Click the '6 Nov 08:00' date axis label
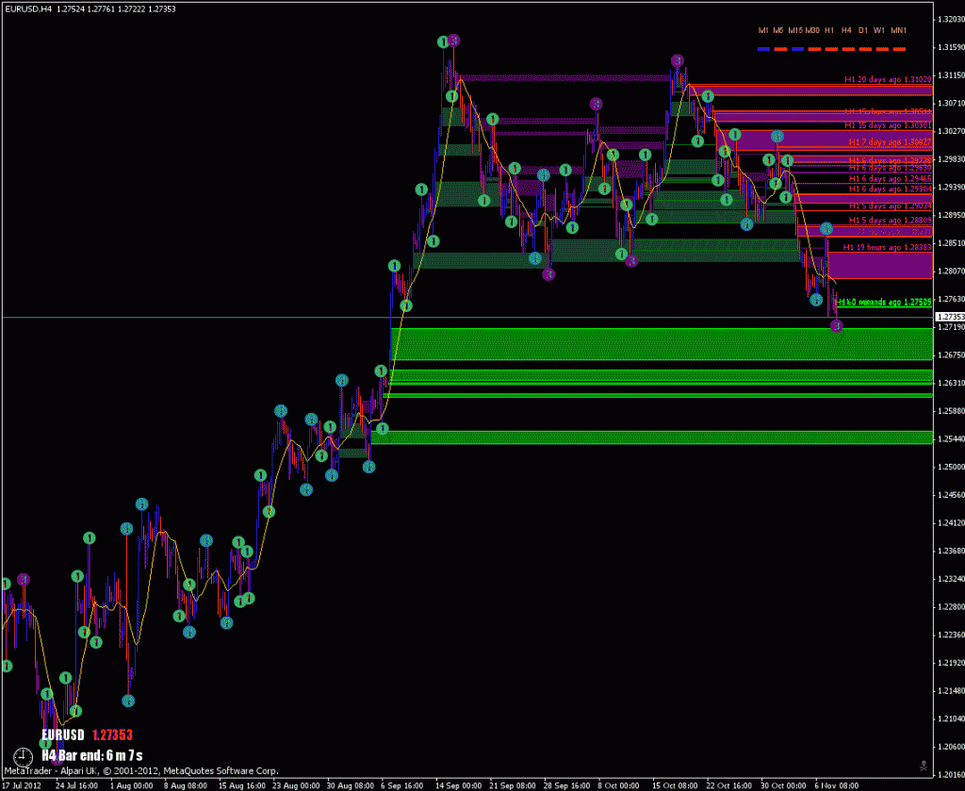The height and width of the screenshot is (791, 965). pyautogui.click(x=835, y=786)
